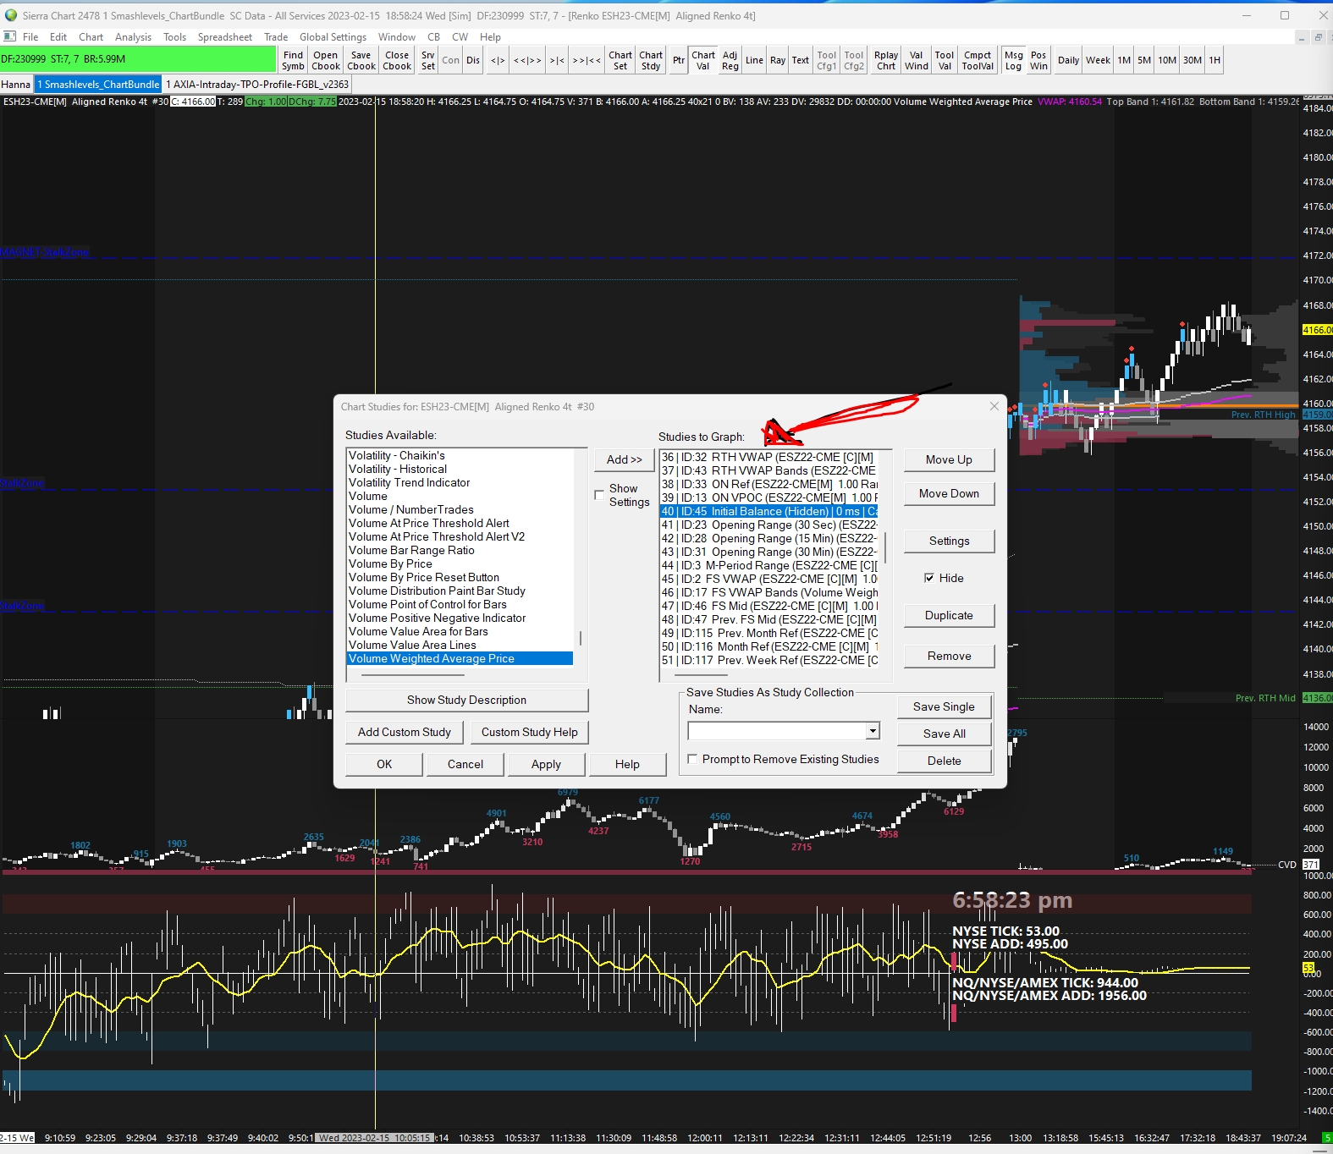1333x1154 pixels.
Task: Open Chart Settings from toolbar
Action: pos(620,60)
